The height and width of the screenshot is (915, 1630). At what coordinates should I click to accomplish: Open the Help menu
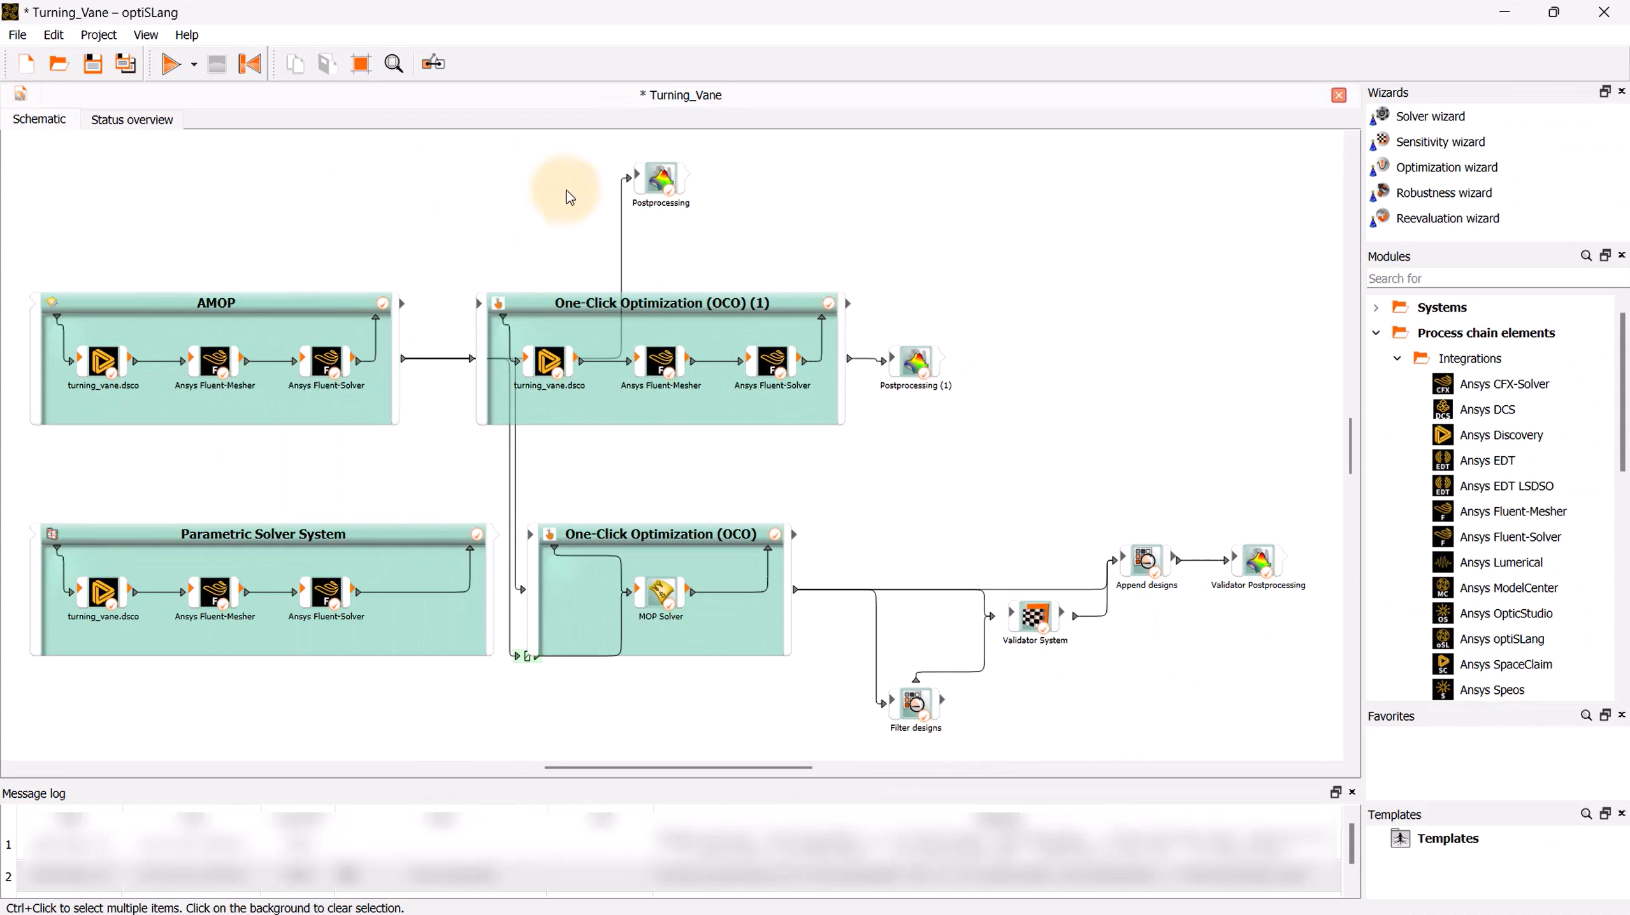tap(187, 35)
